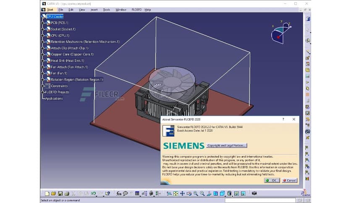The width and height of the screenshot is (351, 203).
Task: Open the Window menu
Action: [x=121, y=10]
